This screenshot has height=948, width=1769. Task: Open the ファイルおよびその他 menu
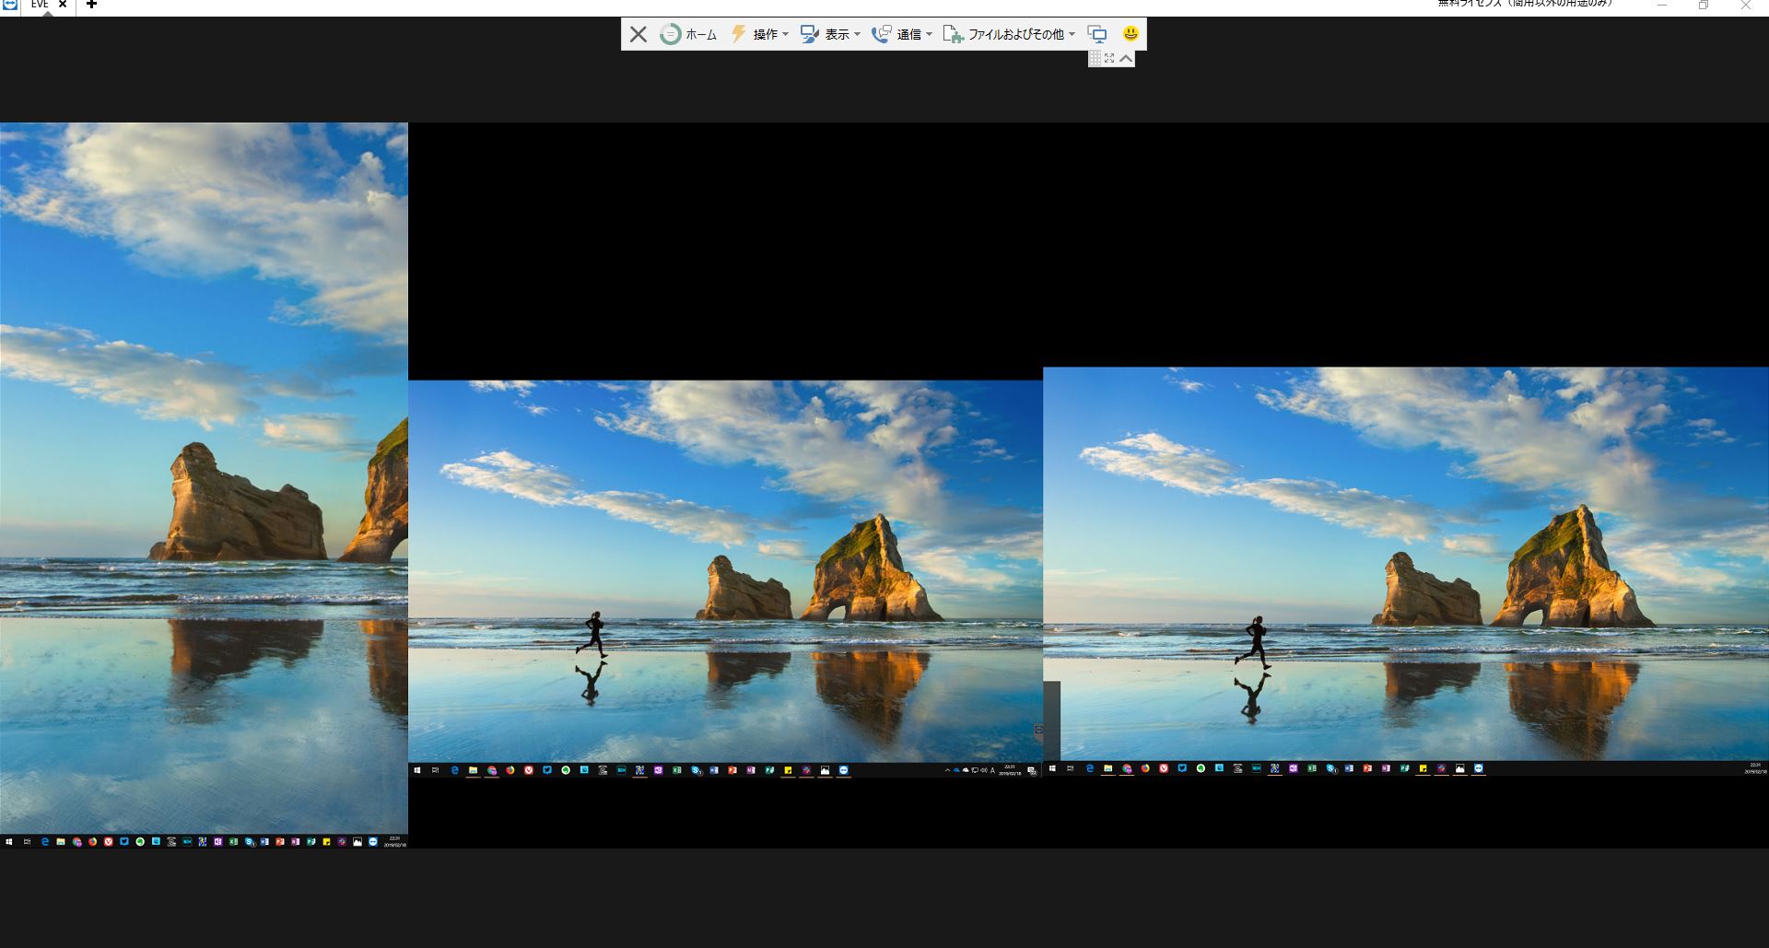1013,34
